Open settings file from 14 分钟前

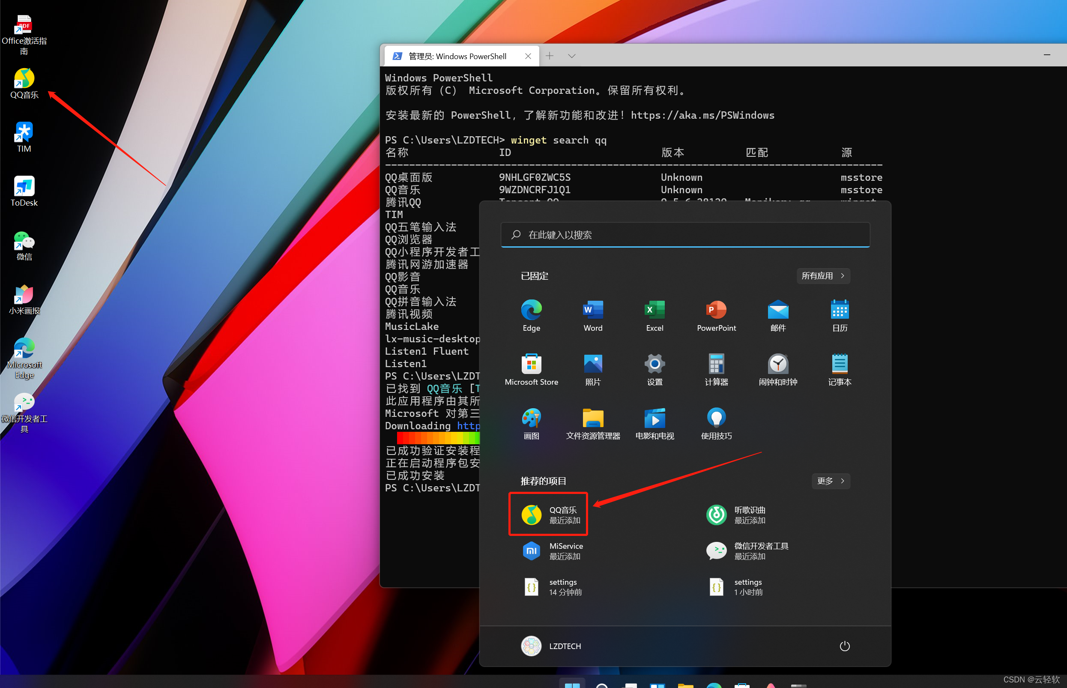click(554, 586)
